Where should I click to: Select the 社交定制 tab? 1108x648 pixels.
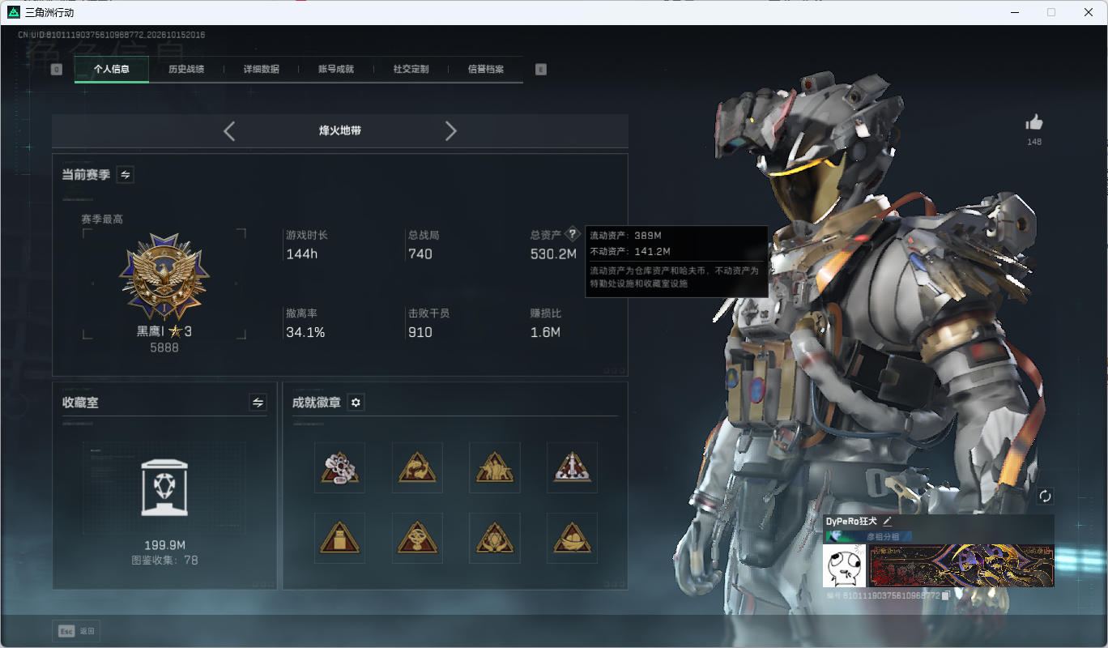pos(411,69)
